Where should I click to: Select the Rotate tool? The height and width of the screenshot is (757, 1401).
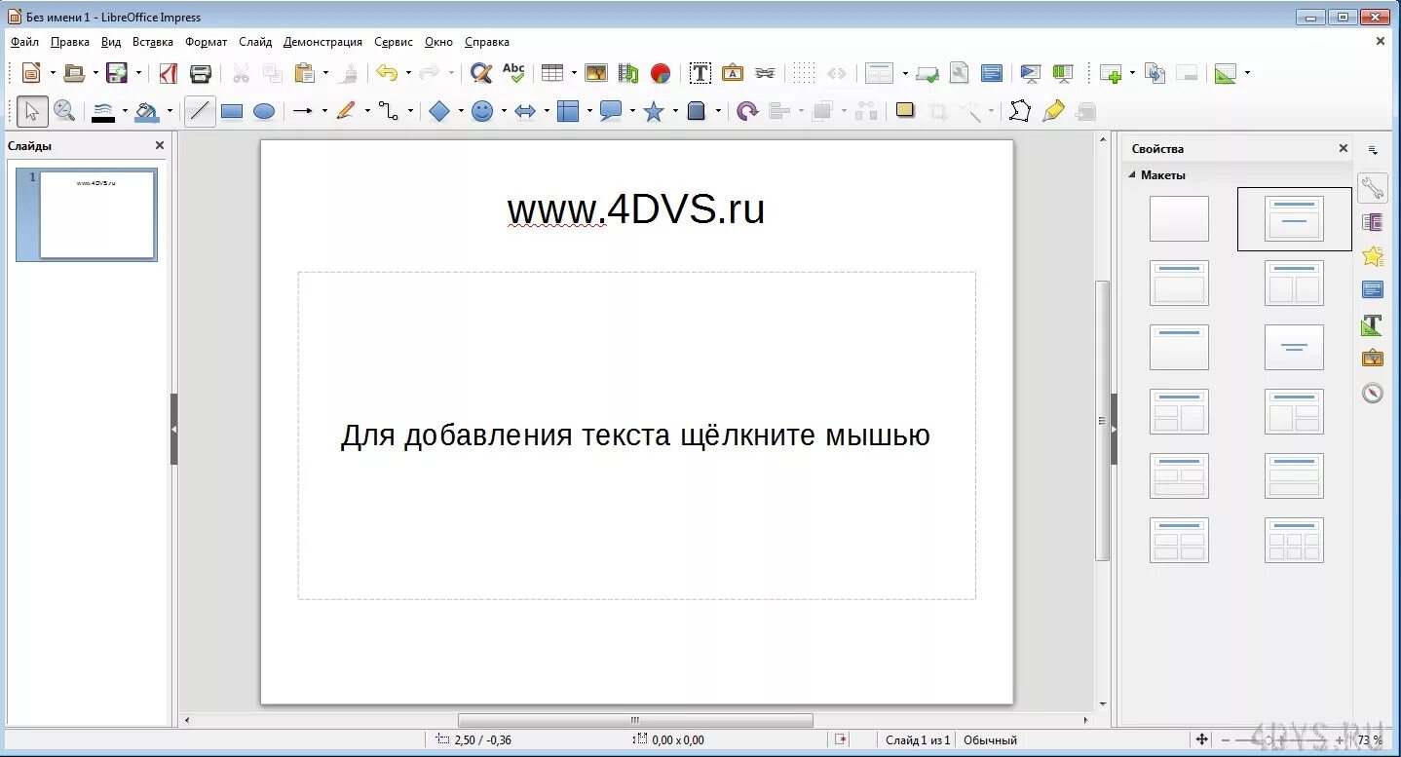pos(747,111)
